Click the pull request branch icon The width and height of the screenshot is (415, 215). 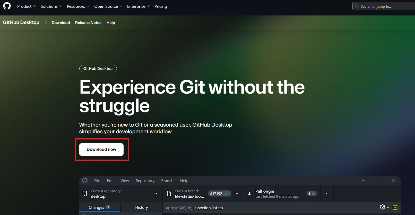pos(169,194)
